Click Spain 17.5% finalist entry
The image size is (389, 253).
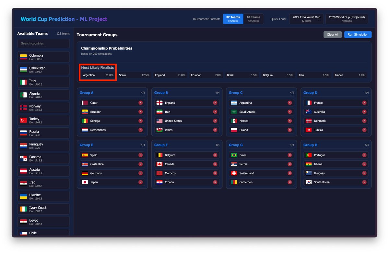click(x=134, y=75)
